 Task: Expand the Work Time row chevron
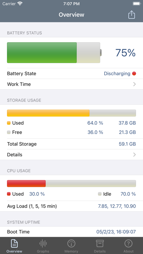click(134, 84)
